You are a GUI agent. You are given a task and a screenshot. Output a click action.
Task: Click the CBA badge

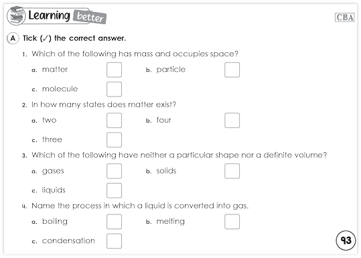tap(344, 17)
